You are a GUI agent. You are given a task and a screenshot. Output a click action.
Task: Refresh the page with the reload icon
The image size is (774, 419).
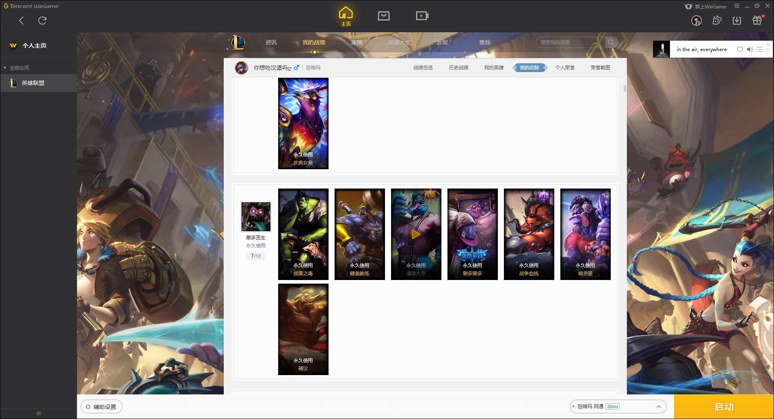click(42, 21)
